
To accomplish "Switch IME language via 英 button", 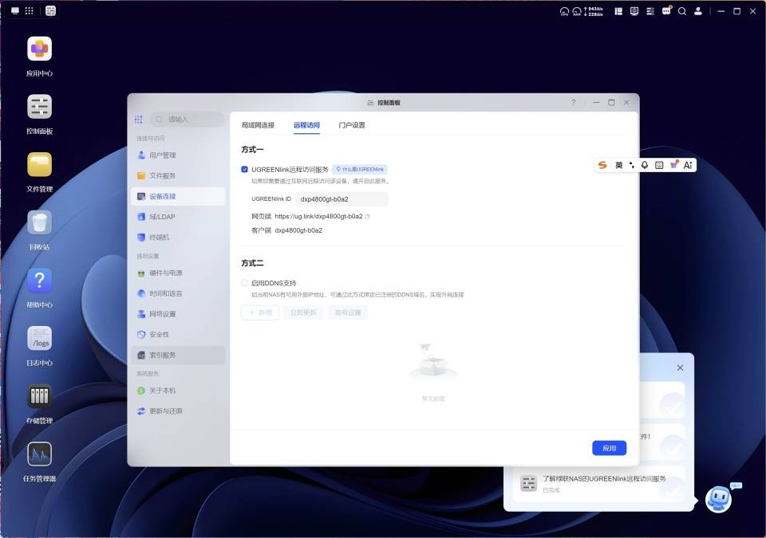I will pyautogui.click(x=619, y=165).
